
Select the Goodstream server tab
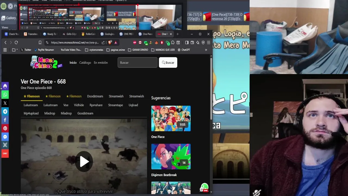pyautogui.click(x=85, y=113)
